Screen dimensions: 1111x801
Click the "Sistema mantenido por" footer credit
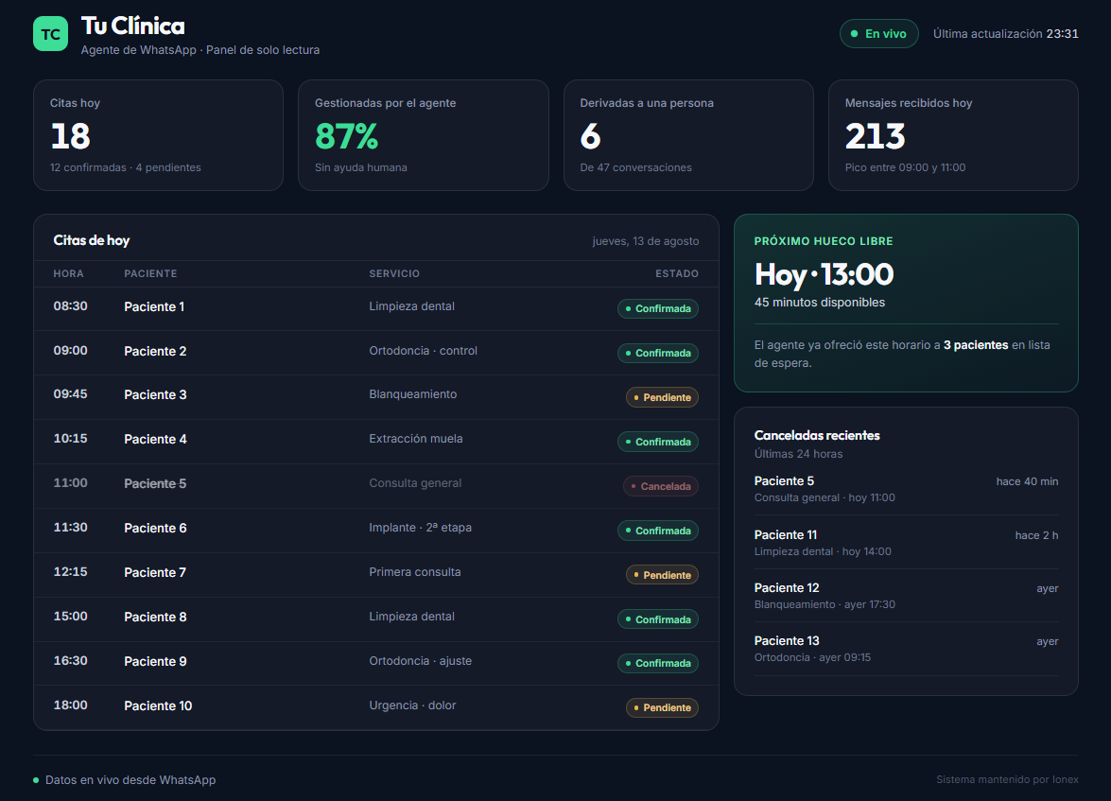point(1008,780)
